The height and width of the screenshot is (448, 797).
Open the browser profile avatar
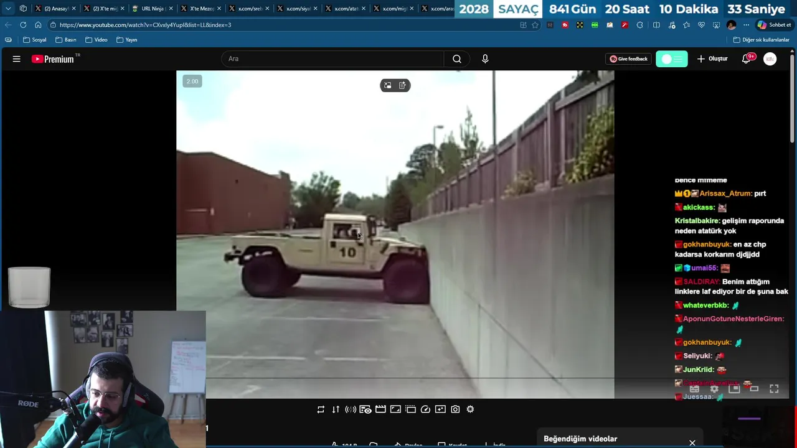pos(732,25)
